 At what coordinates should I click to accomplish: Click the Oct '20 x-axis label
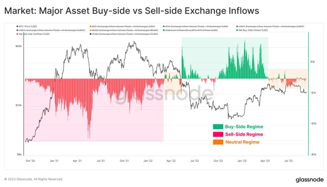pyautogui.click(x=30, y=161)
